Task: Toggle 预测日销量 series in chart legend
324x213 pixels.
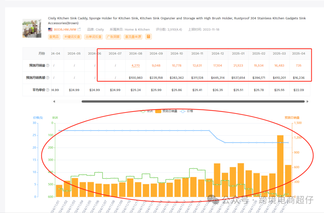Action: tap(166, 111)
